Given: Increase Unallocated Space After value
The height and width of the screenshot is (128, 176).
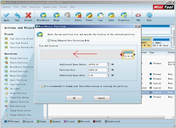Looking at the screenshot, I should 108,75.
